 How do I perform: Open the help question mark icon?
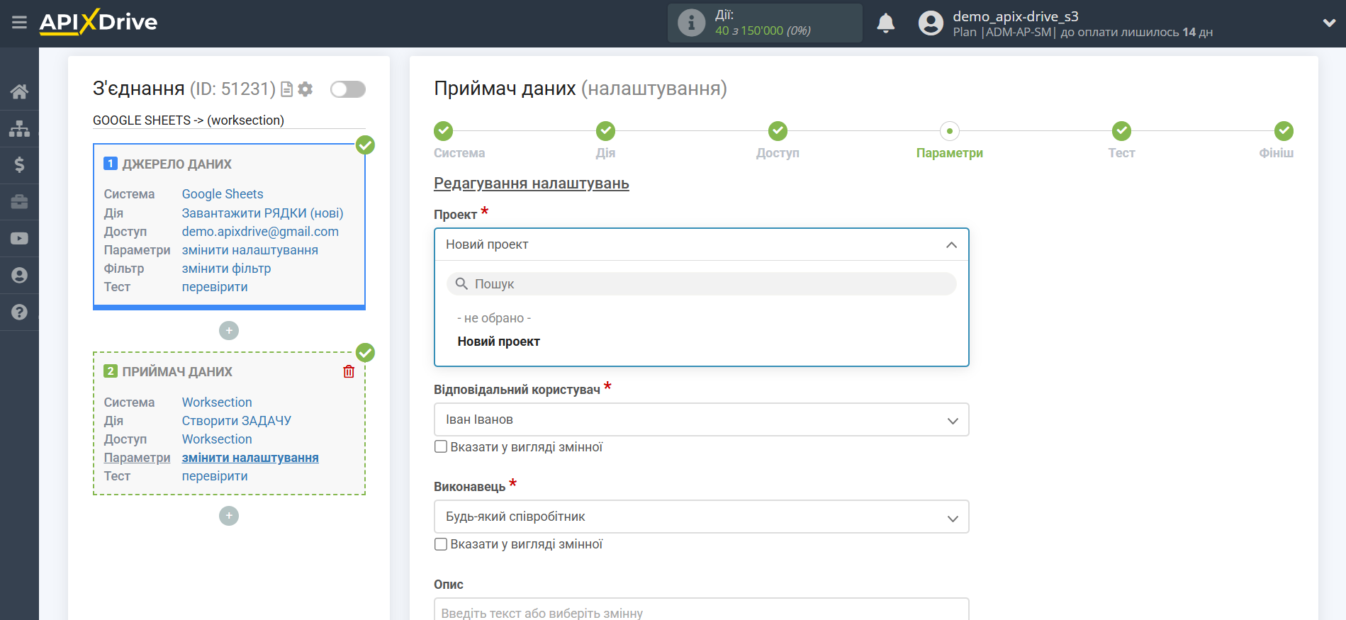(x=19, y=312)
